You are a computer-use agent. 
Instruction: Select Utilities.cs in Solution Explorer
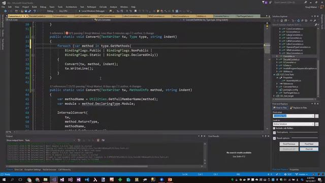pos(287,71)
